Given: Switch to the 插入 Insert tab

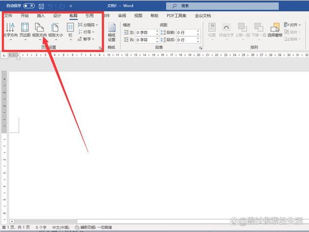Looking at the screenshot, I should click(x=41, y=16).
